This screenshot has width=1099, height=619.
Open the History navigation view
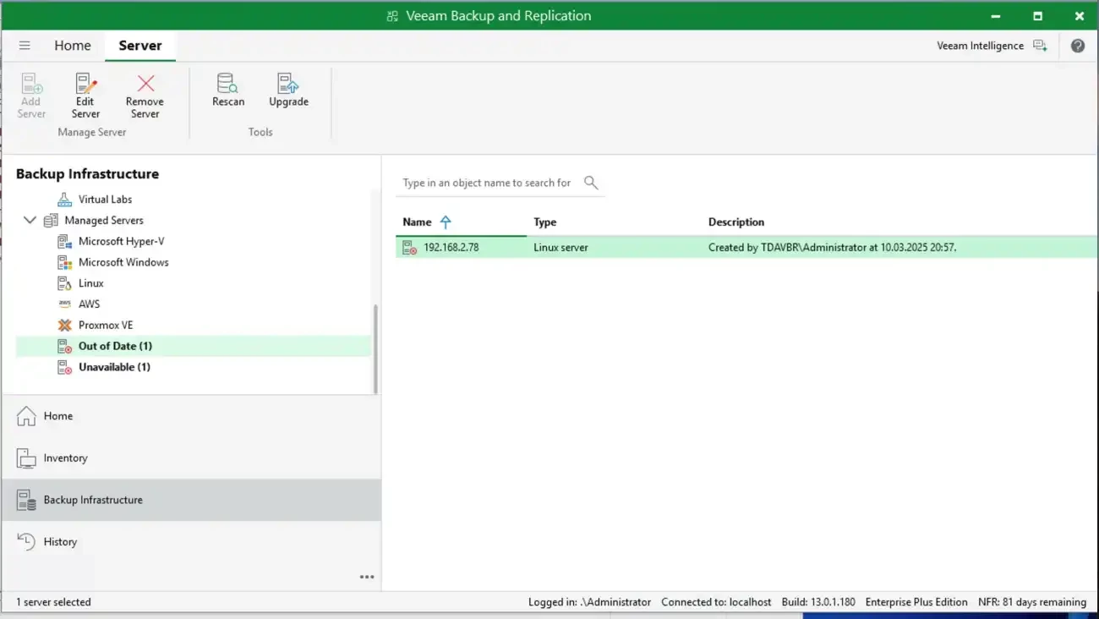coord(191,542)
